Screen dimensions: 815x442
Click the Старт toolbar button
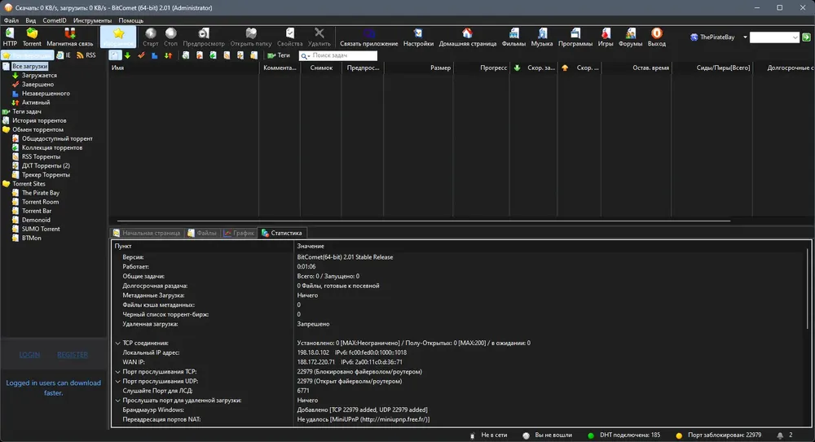point(150,37)
